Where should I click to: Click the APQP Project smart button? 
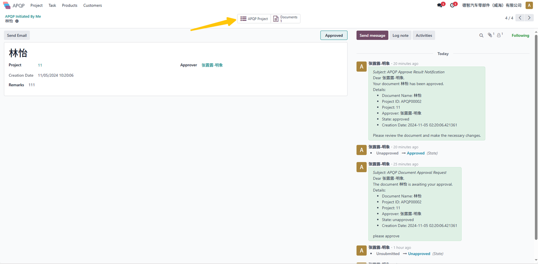click(254, 19)
